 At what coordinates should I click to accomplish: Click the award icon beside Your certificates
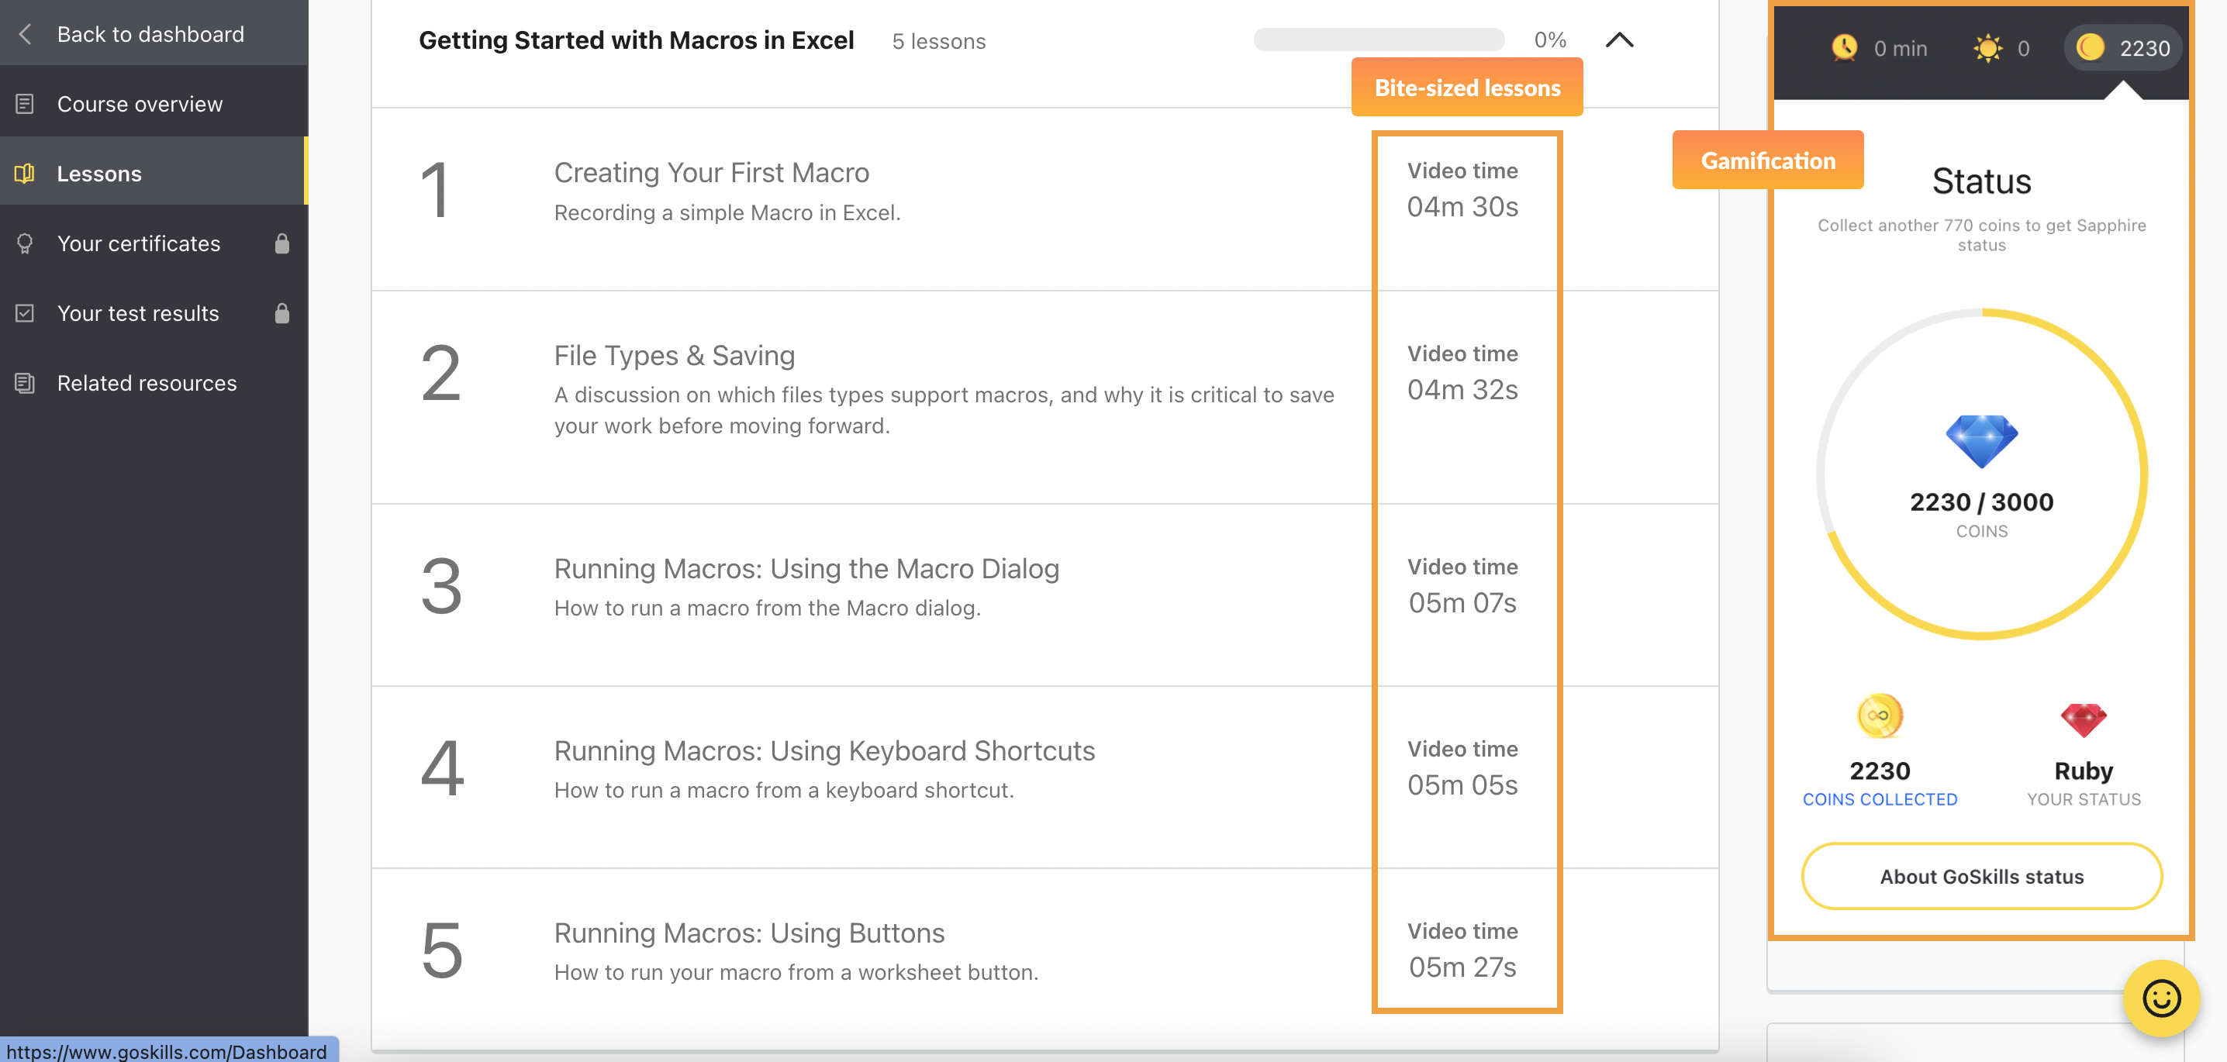[x=25, y=243]
